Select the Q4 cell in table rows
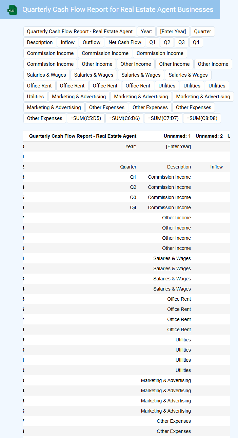The height and width of the screenshot is (438, 238). (133, 207)
